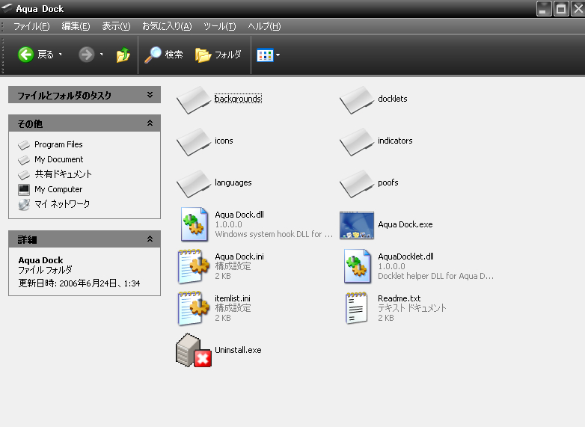Open the ツール(T) menu
The height and width of the screenshot is (427, 585).
[x=220, y=26]
